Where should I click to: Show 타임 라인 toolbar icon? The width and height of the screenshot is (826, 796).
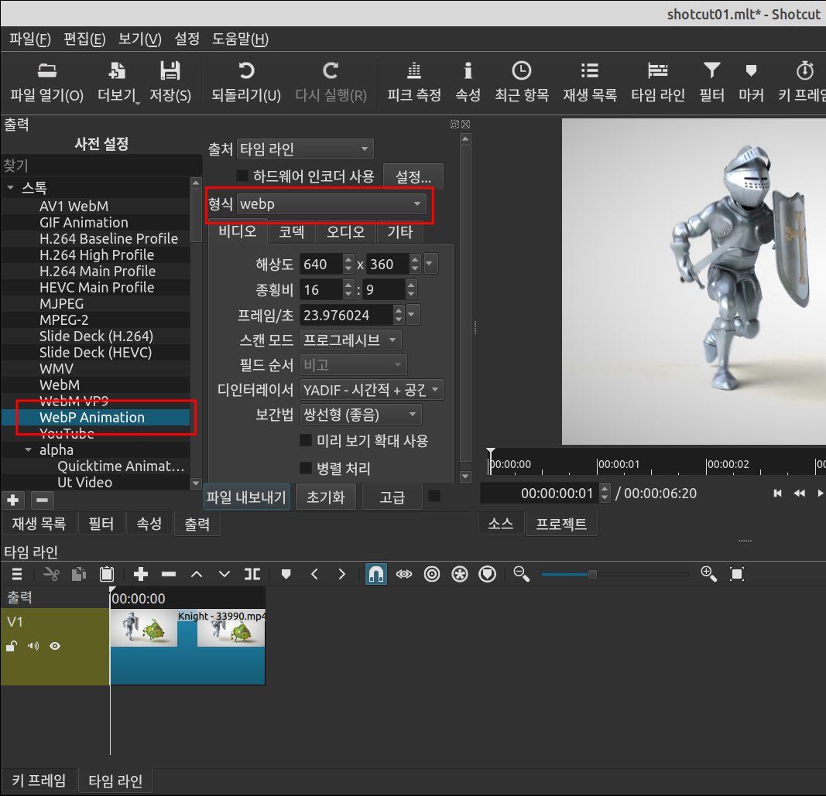pos(658,82)
